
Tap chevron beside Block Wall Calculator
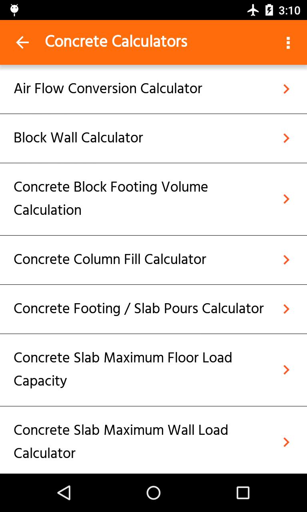coord(286,138)
